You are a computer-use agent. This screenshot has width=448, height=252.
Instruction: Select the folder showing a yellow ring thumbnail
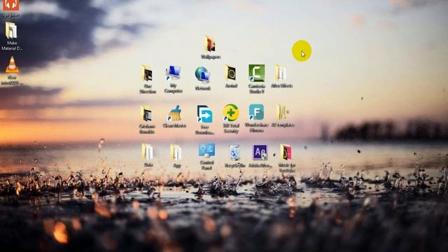[x=230, y=73]
